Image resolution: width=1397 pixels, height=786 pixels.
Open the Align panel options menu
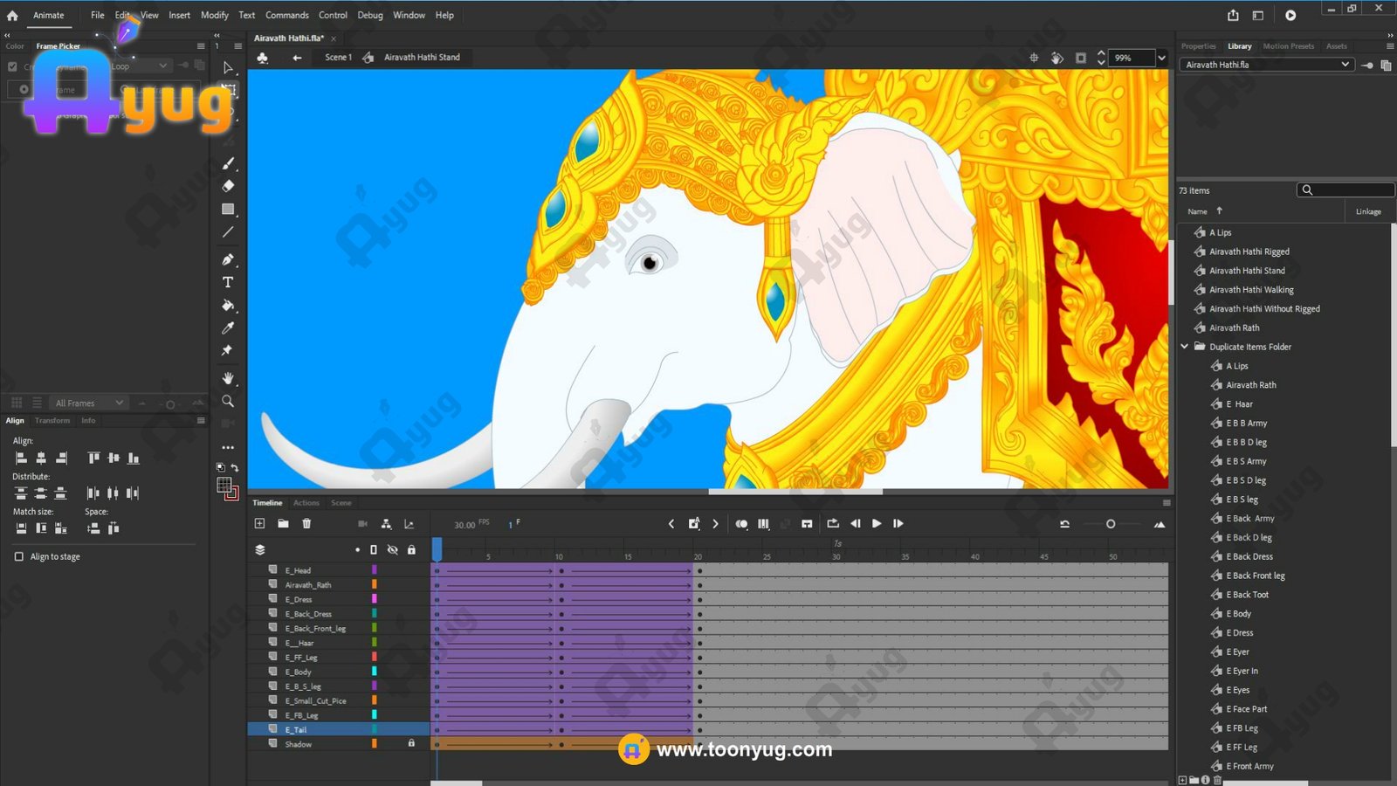(x=201, y=420)
